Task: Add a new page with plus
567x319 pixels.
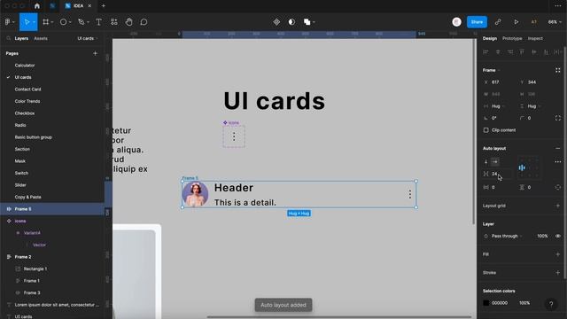Action: 95,53
